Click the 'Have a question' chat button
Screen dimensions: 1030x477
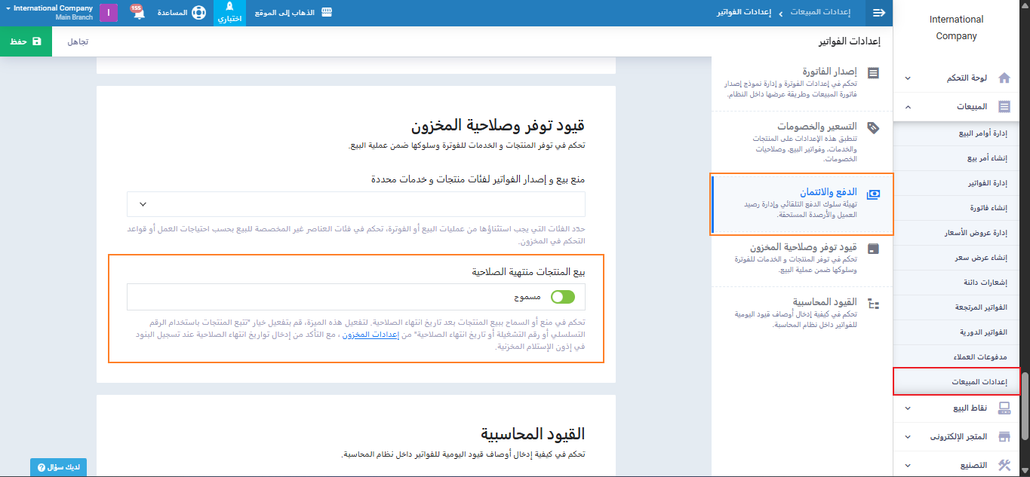pos(58,467)
